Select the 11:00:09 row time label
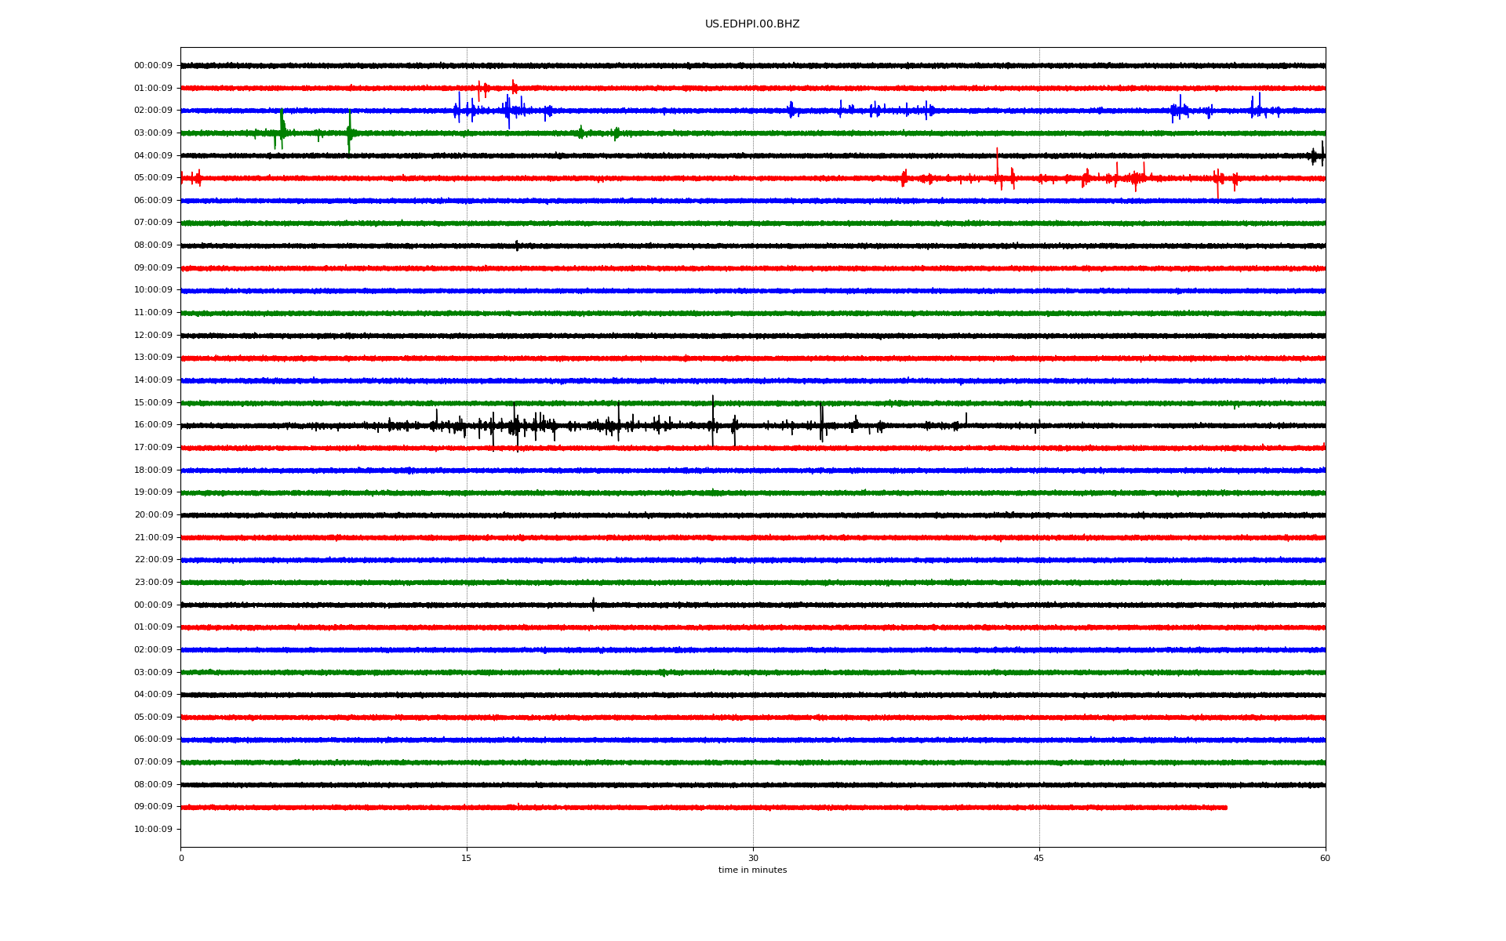This screenshot has height=941, width=1506. [153, 313]
